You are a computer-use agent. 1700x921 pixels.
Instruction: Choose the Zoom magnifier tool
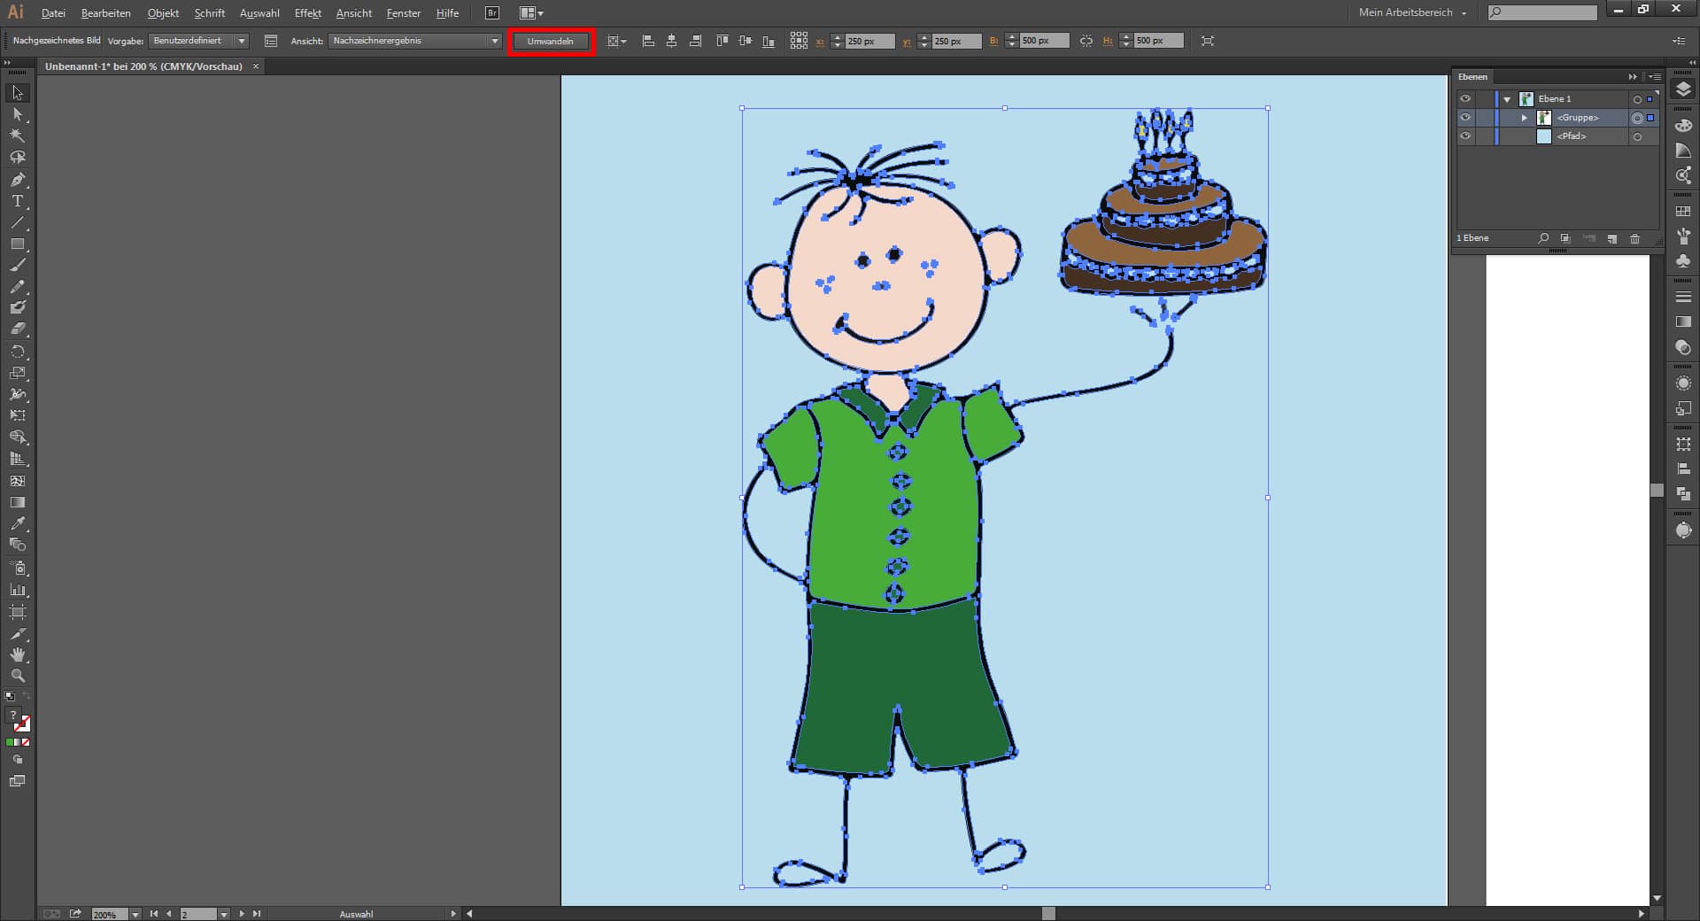17,676
